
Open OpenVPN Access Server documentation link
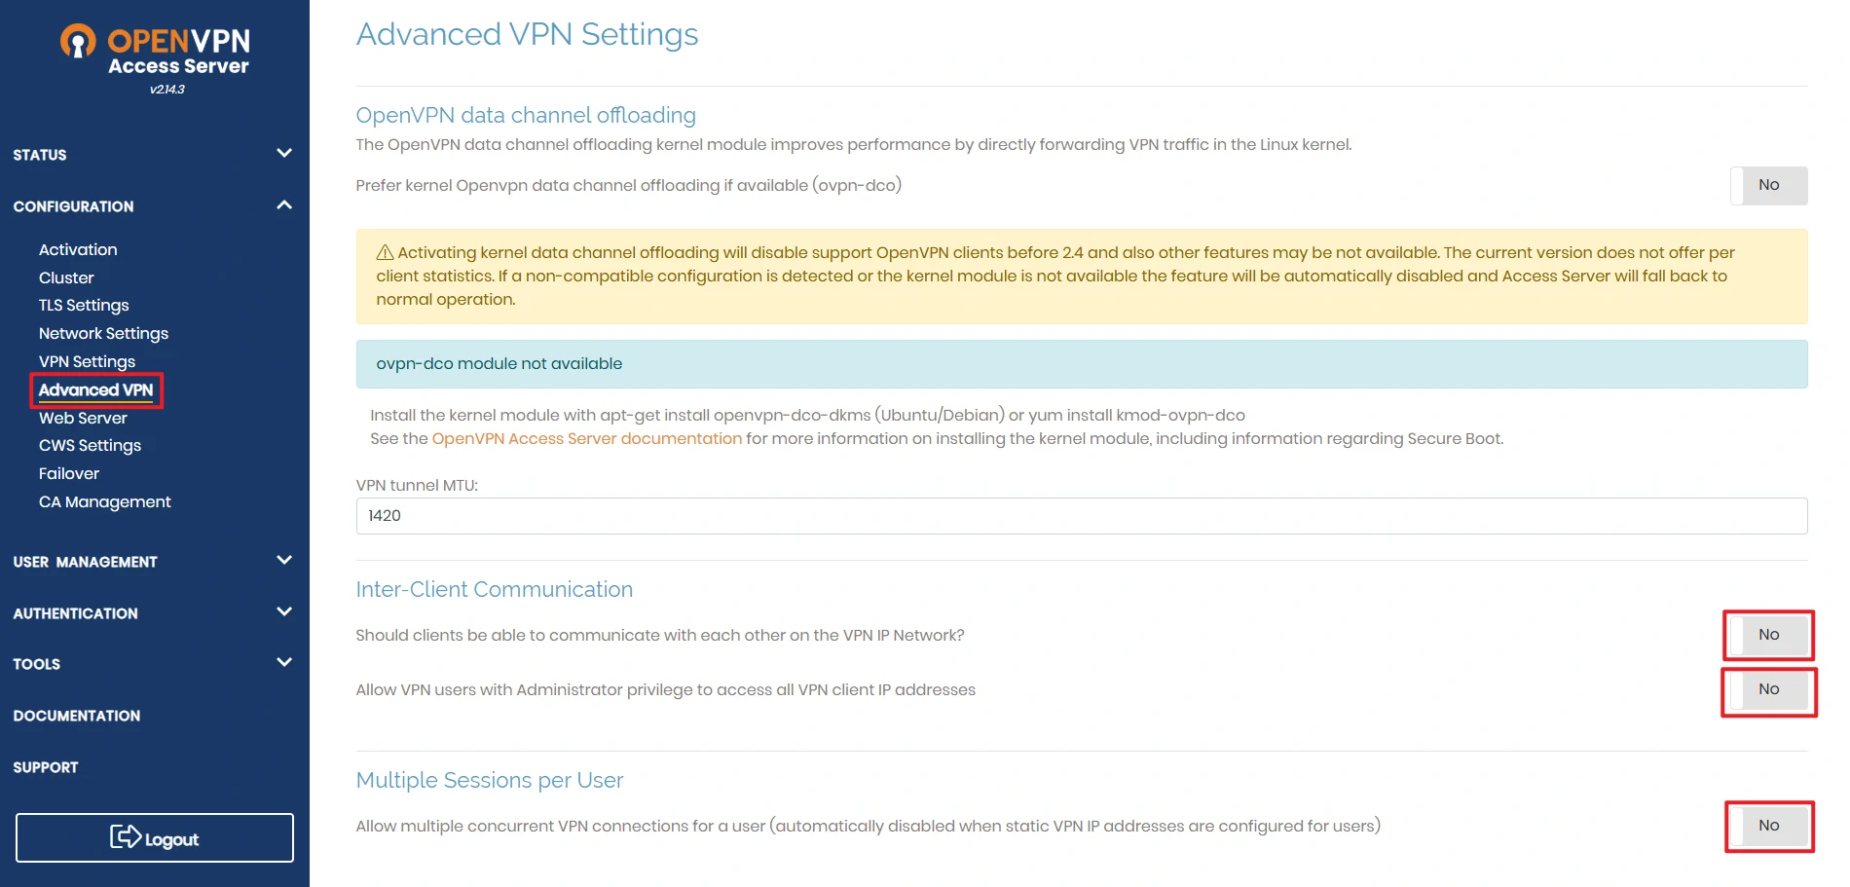[x=586, y=439]
